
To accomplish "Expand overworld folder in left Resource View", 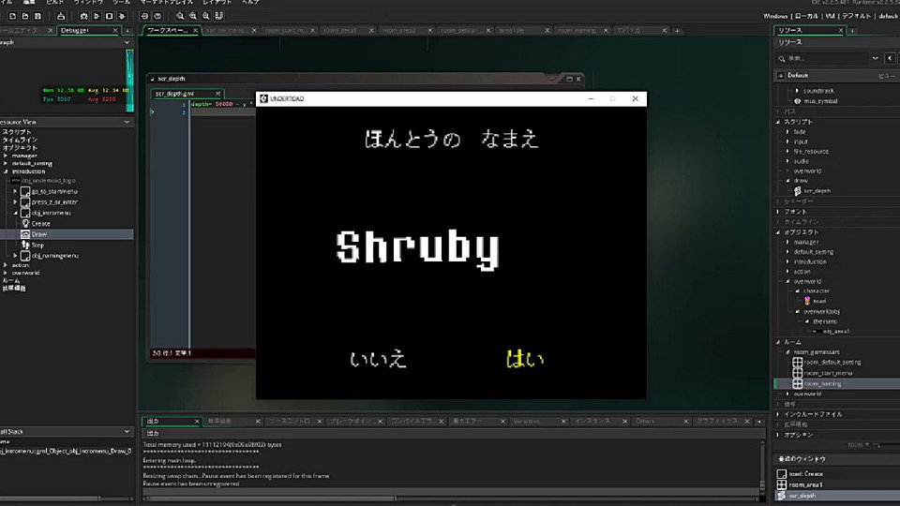I will 6,273.
